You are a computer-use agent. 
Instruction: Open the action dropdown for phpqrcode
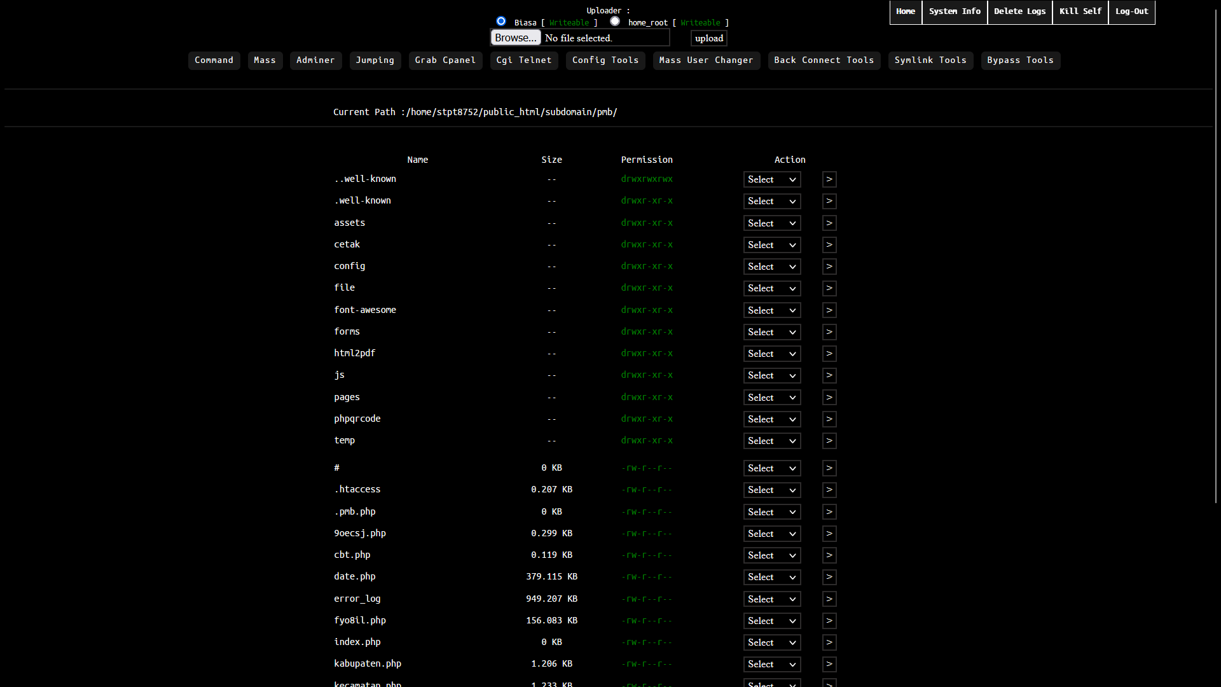pos(772,419)
